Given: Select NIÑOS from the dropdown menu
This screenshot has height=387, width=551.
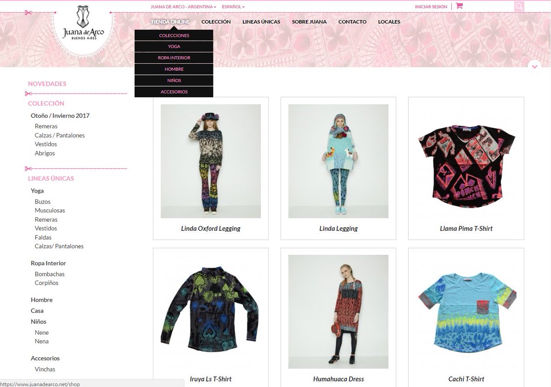Looking at the screenshot, I should pyautogui.click(x=174, y=80).
